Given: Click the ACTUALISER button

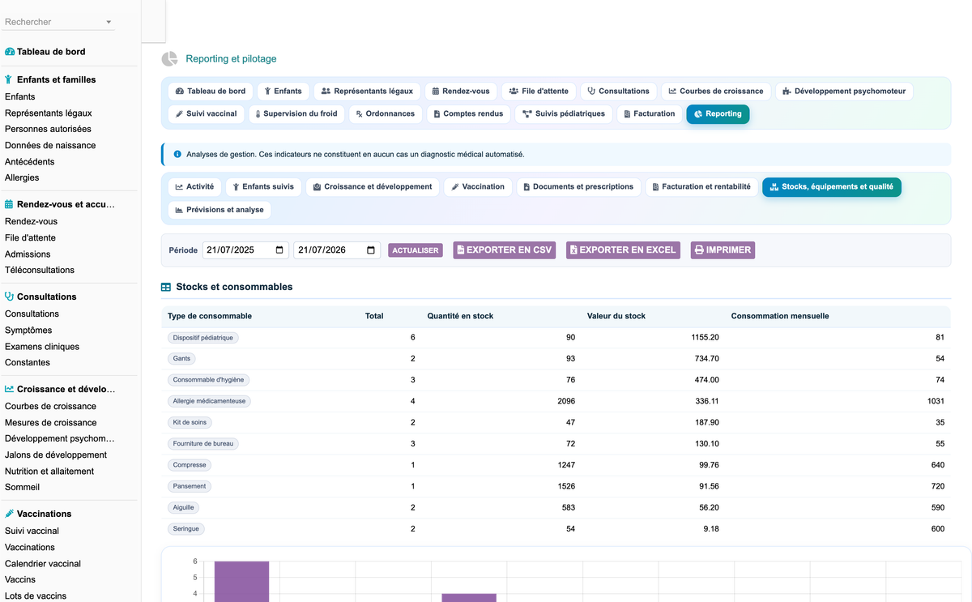Looking at the screenshot, I should click(x=416, y=250).
